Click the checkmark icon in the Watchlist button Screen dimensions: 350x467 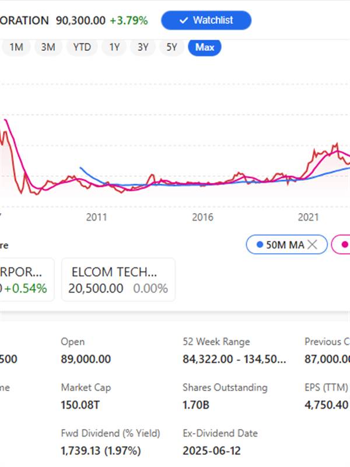(x=184, y=20)
